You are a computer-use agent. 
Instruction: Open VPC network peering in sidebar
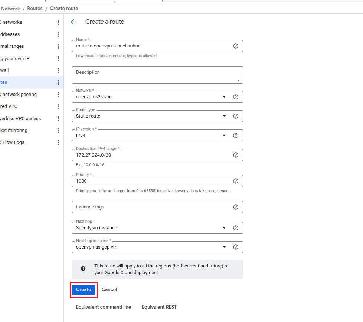(18, 95)
